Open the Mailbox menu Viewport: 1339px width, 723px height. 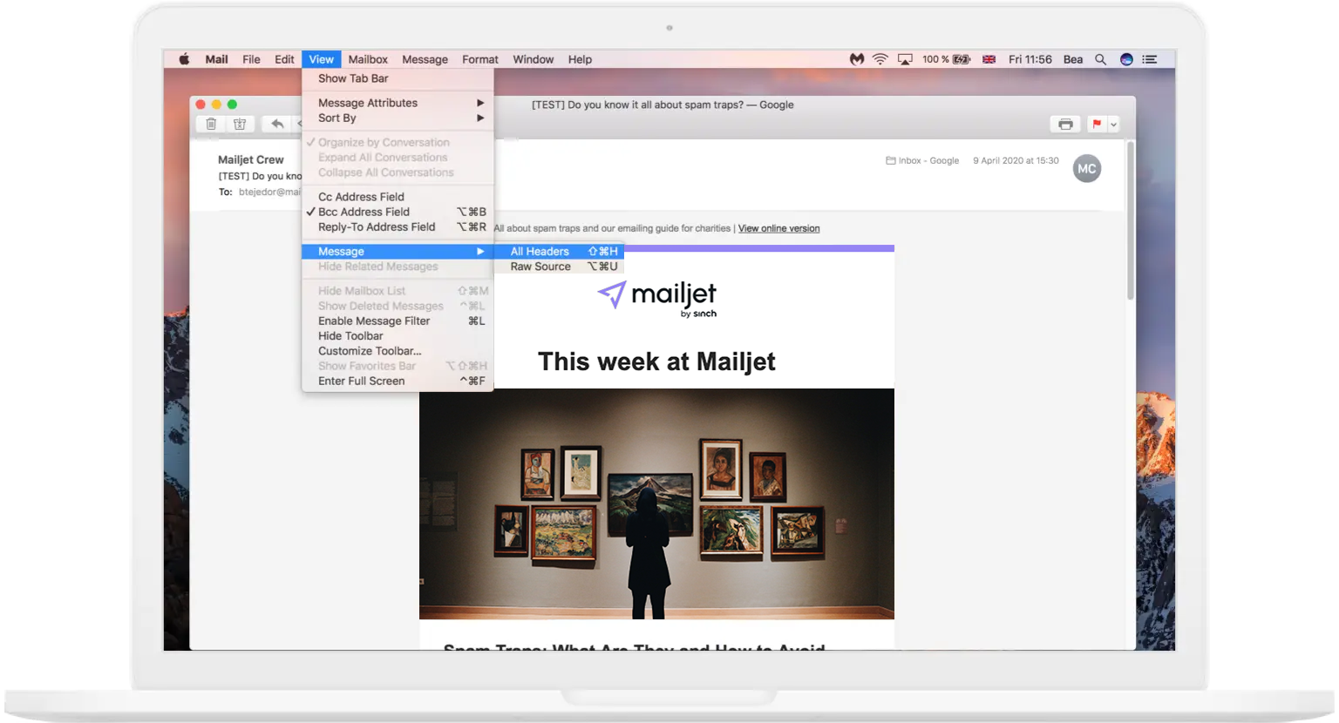click(x=368, y=59)
